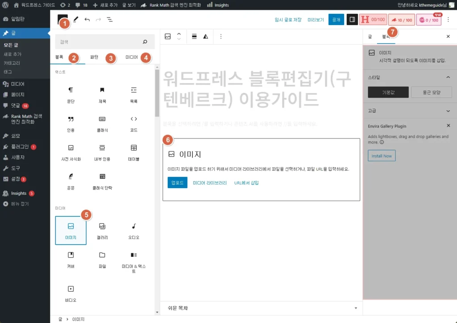Click Insert from URL (URL에서 삽입)

(x=246, y=183)
